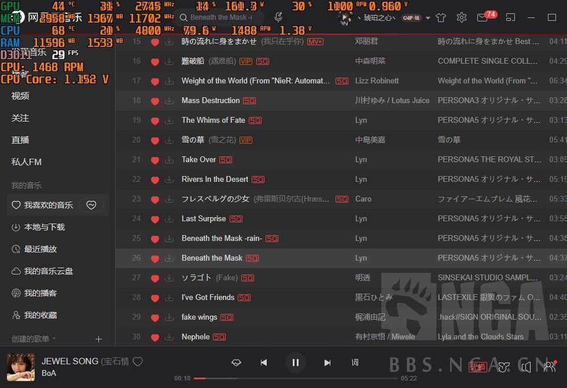Open the skin theme shirt icon
The width and height of the screenshot is (567, 388).
pos(441,17)
